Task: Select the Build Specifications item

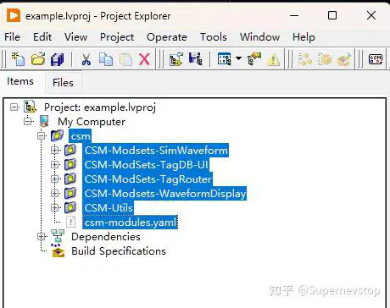Action: click(119, 251)
